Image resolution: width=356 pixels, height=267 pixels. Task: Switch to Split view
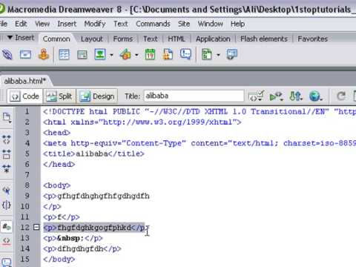(x=59, y=96)
